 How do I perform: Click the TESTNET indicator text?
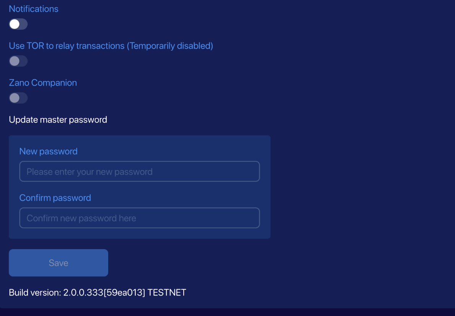(167, 293)
